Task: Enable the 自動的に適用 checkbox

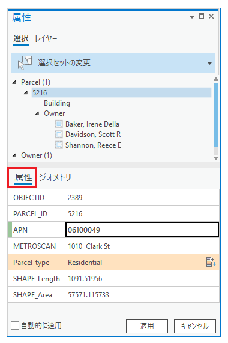Action: [15, 326]
